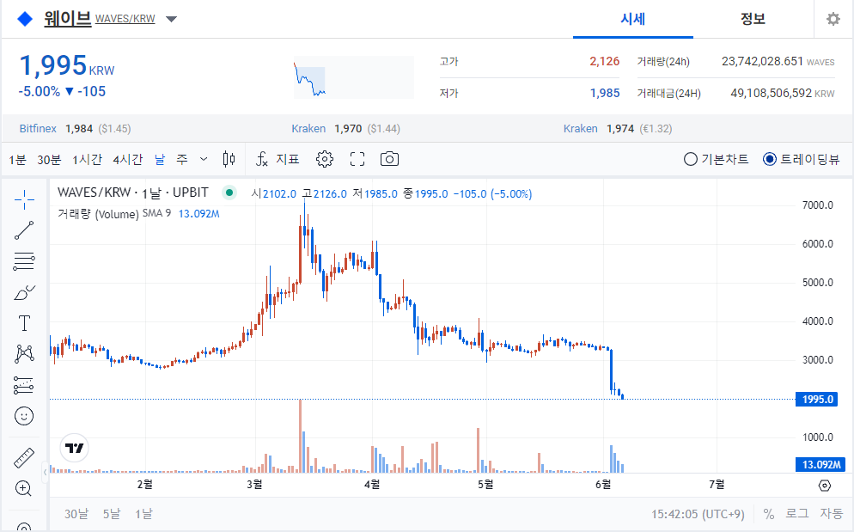The image size is (854, 532).
Task: Select the crosshair cursor tool
Action: (x=24, y=200)
